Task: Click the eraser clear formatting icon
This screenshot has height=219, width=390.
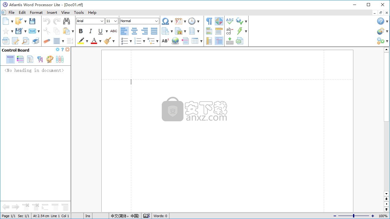Action: click(47, 41)
